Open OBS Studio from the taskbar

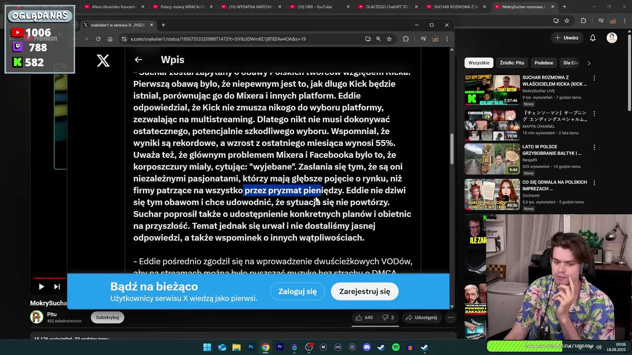point(309,347)
